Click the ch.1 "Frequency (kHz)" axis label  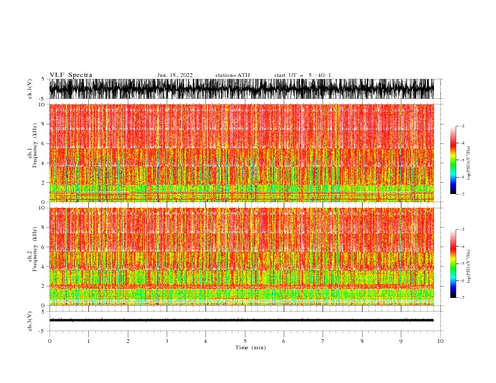coord(35,146)
